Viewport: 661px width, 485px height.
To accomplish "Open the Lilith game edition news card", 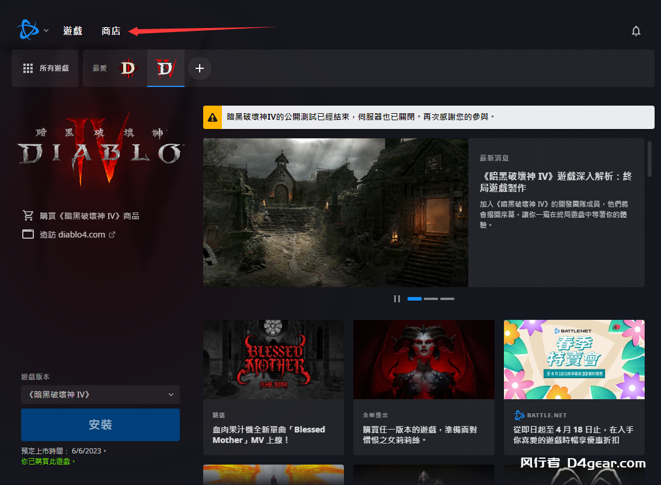I will click(423, 387).
